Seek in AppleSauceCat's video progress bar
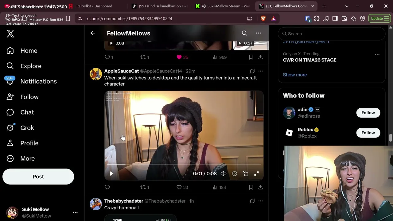Viewport: 393px width, 221px height. [184, 165]
